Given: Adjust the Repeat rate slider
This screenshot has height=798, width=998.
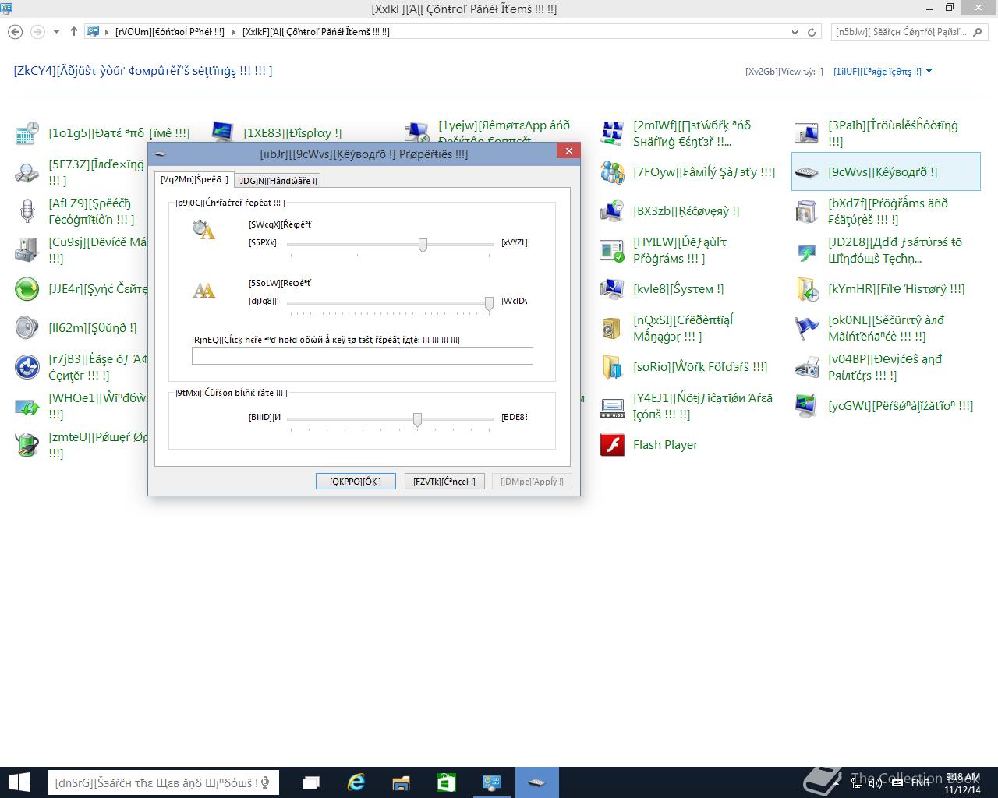Looking at the screenshot, I should (x=489, y=304).
